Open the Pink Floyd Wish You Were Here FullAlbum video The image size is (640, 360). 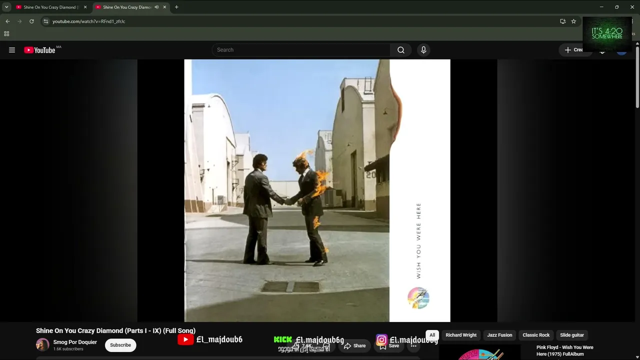tap(565, 350)
